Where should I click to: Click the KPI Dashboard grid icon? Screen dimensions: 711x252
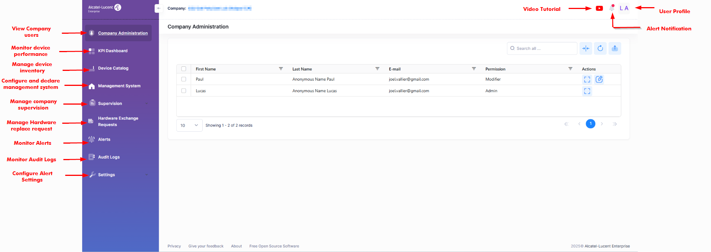click(92, 51)
